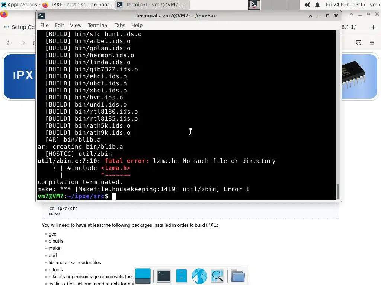Click 'perl' list item in webpage
381x285 pixels.
click(x=53, y=255)
